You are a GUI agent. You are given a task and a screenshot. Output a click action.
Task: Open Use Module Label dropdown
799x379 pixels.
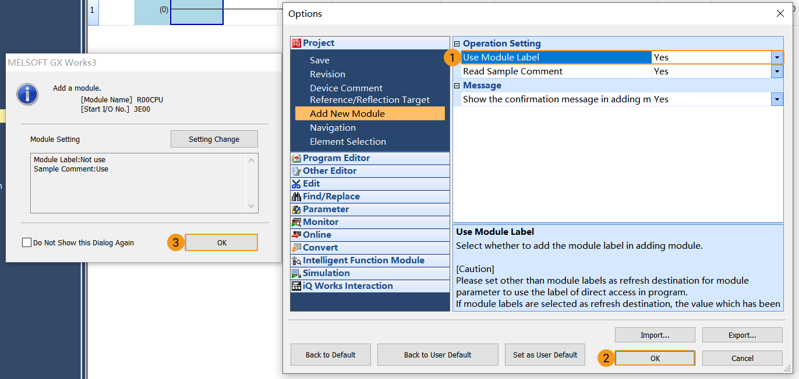[776, 58]
